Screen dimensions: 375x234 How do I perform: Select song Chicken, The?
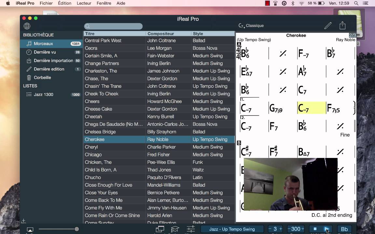pos(159,162)
